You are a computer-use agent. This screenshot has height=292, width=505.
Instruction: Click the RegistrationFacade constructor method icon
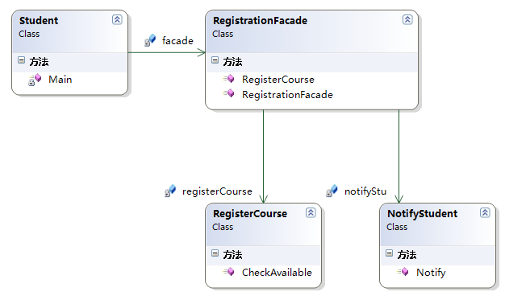(x=228, y=94)
